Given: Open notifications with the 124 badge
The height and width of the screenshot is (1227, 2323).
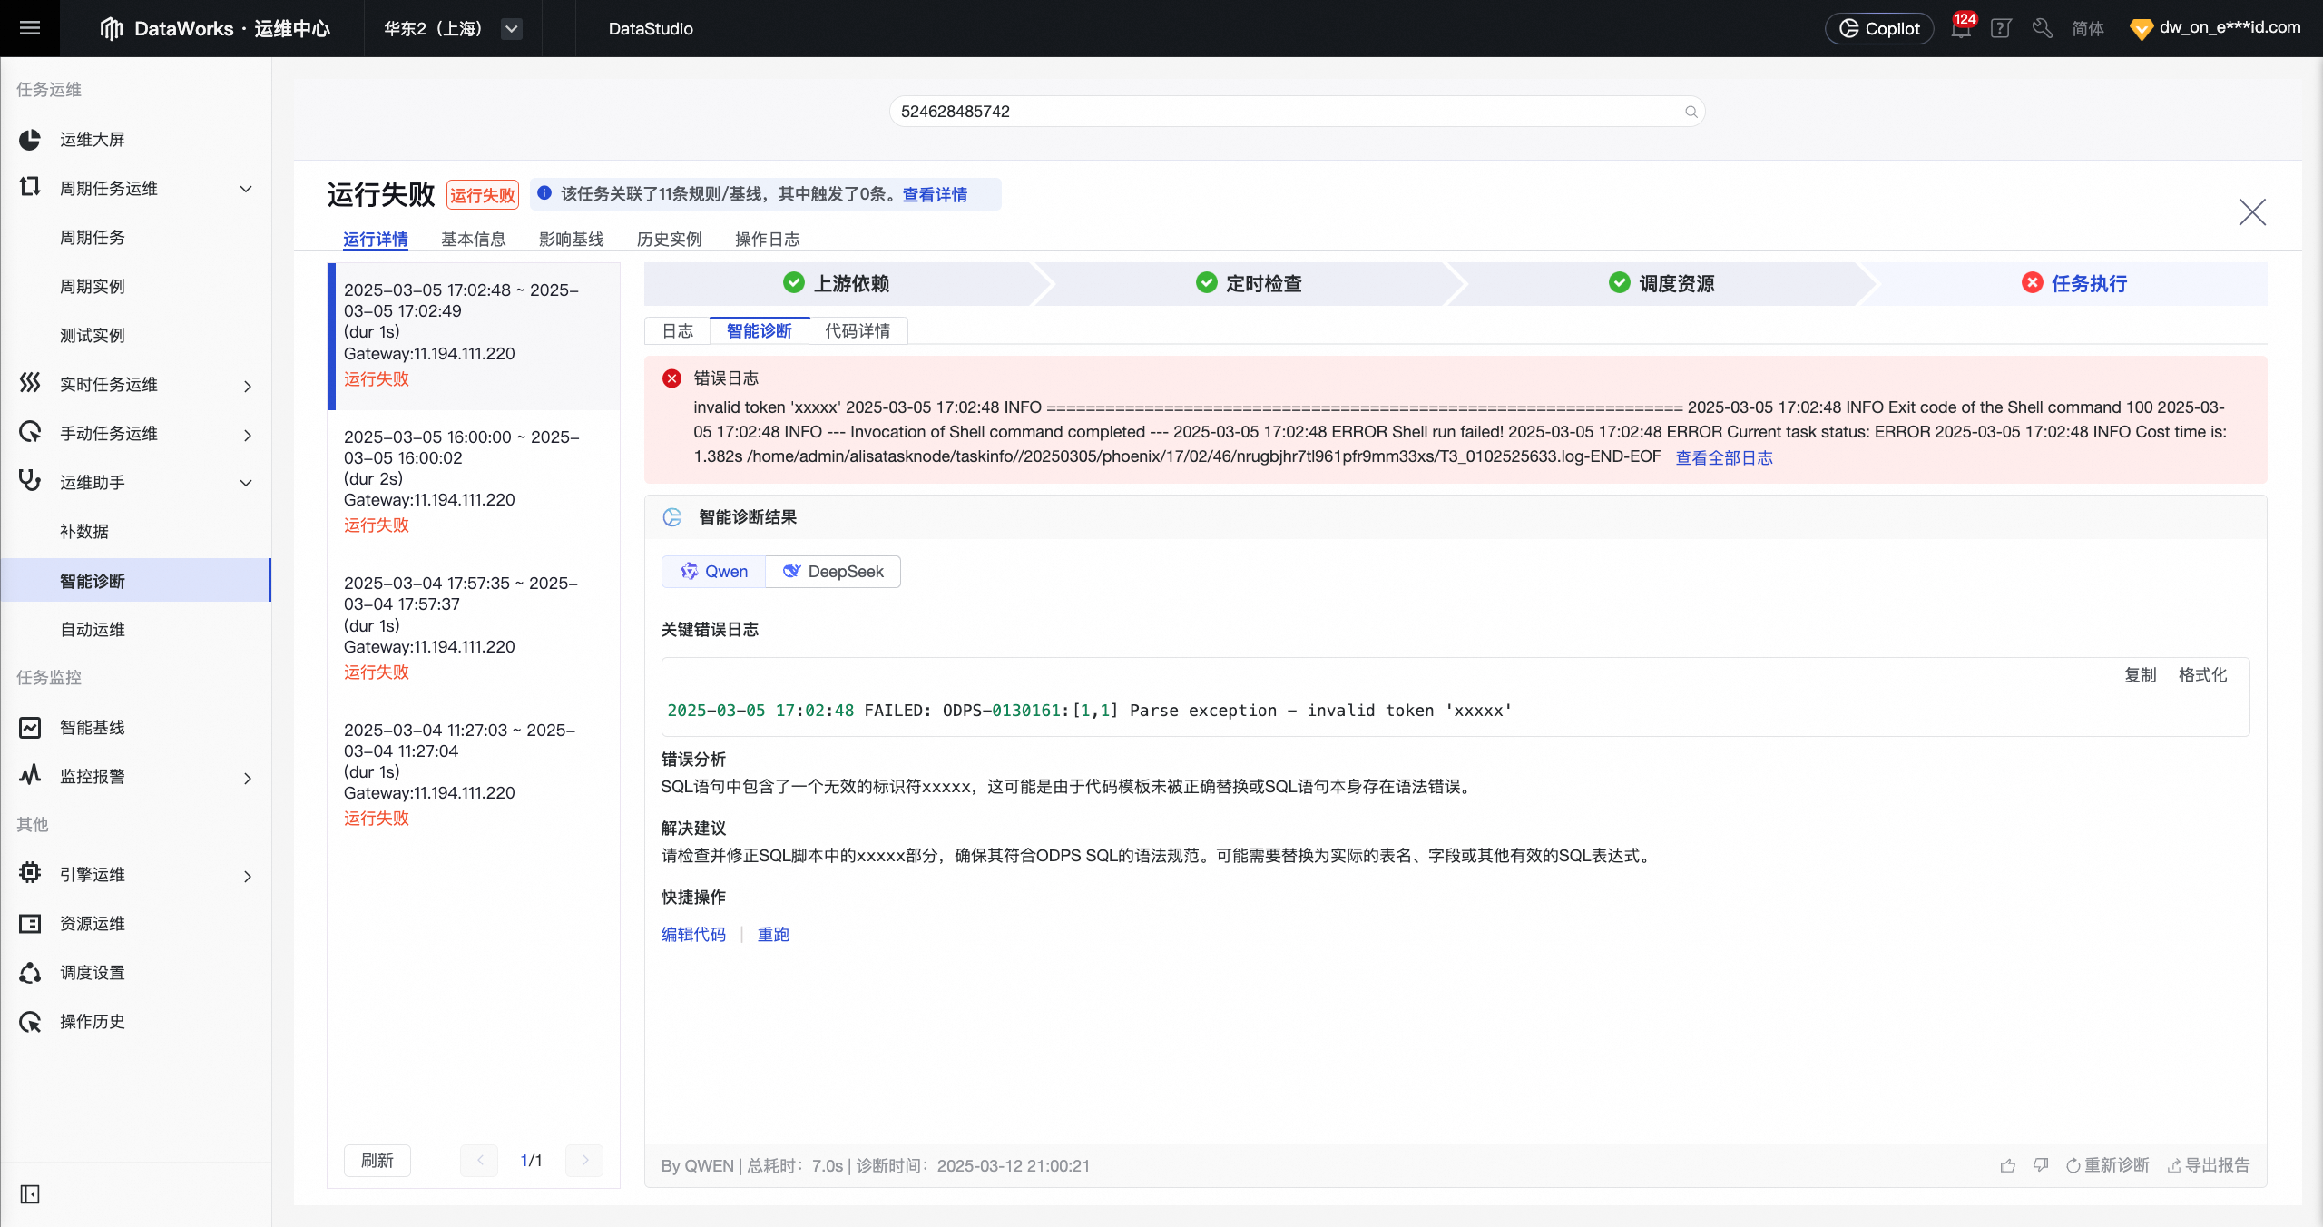Looking at the screenshot, I should coord(1960,28).
